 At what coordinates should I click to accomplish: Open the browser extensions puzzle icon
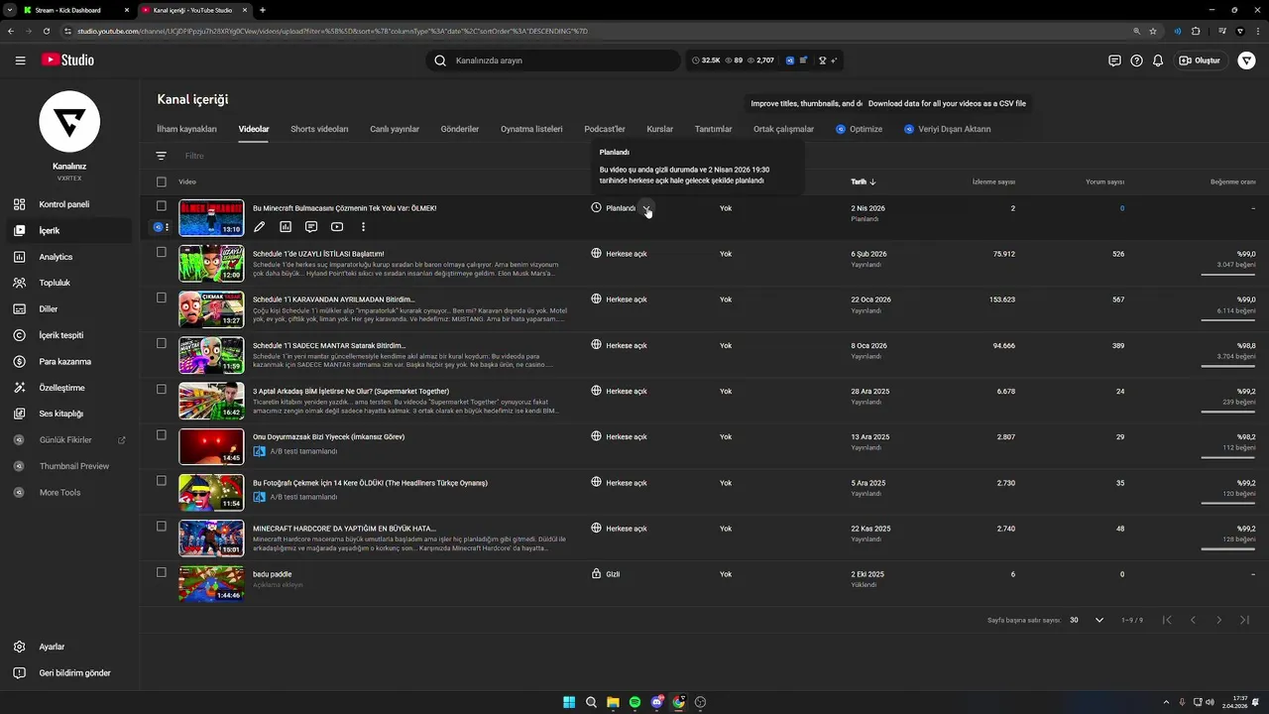click(1196, 31)
